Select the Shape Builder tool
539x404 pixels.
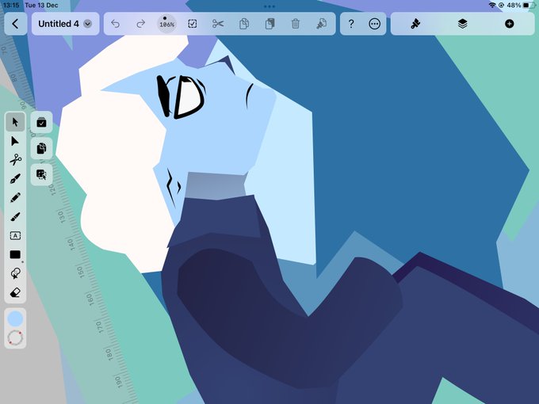pyautogui.click(x=15, y=273)
